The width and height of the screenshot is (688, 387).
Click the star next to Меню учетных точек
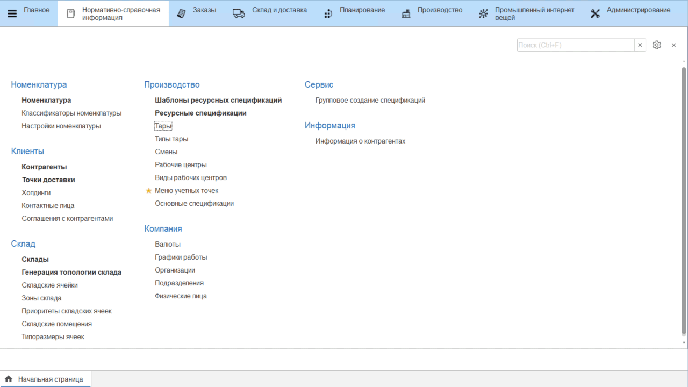coord(149,191)
